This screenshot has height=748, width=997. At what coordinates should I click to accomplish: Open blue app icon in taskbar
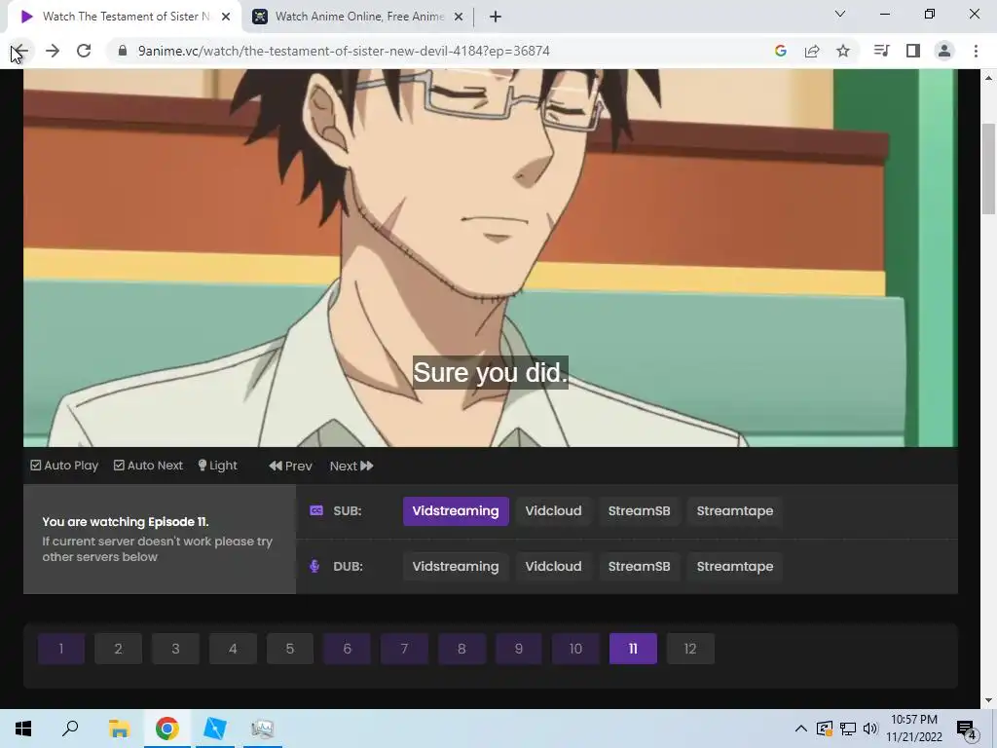[x=215, y=729]
